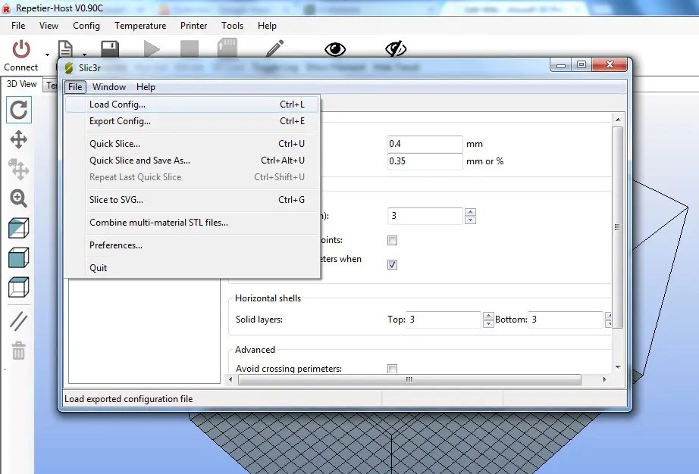Click the Kill job stop icon
Viewport: 699px width, 474px height.
189,48
